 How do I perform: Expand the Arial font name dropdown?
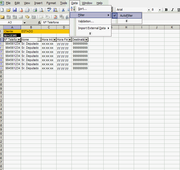149,10
